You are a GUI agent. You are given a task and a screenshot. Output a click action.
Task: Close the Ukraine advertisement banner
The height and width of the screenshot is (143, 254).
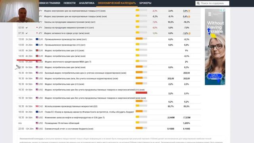pos(224,10)
